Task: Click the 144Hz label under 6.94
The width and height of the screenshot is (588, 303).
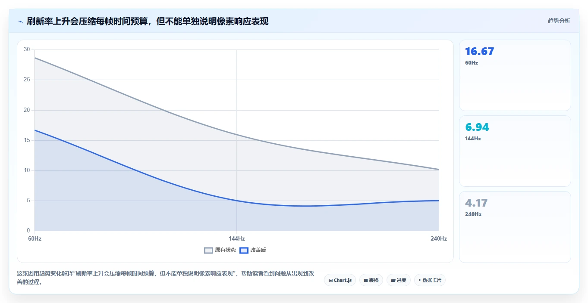Action: 473,139
